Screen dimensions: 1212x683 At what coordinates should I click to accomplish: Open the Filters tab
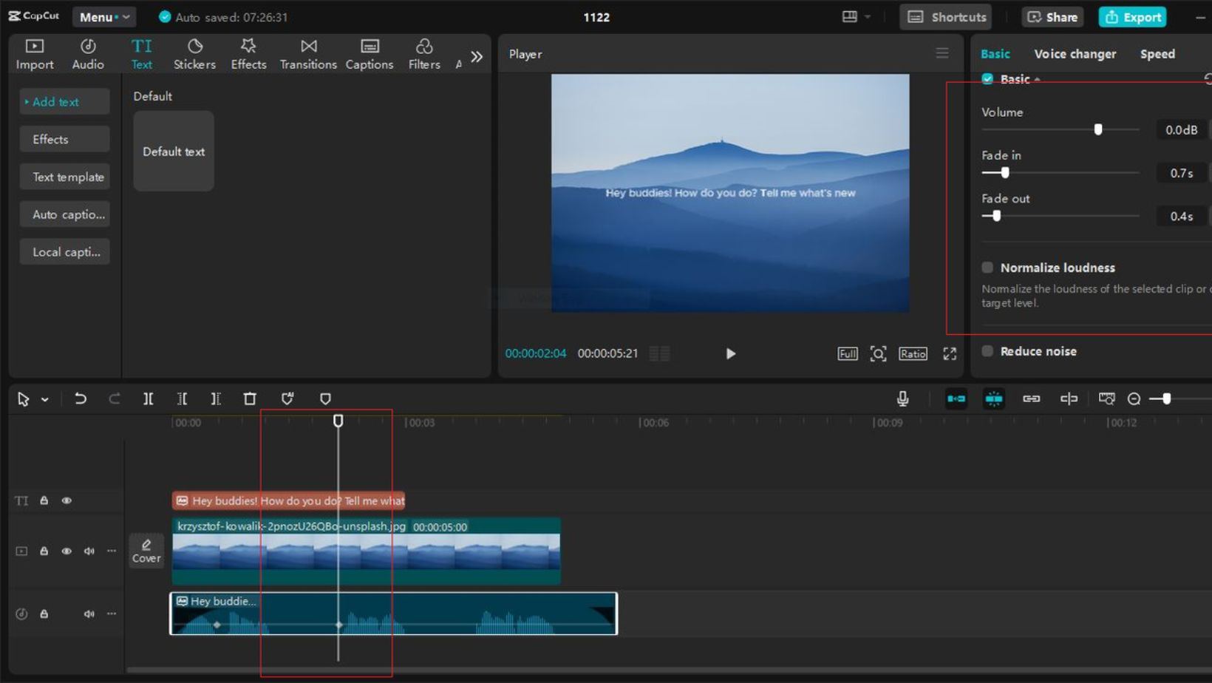click(424, 55)
